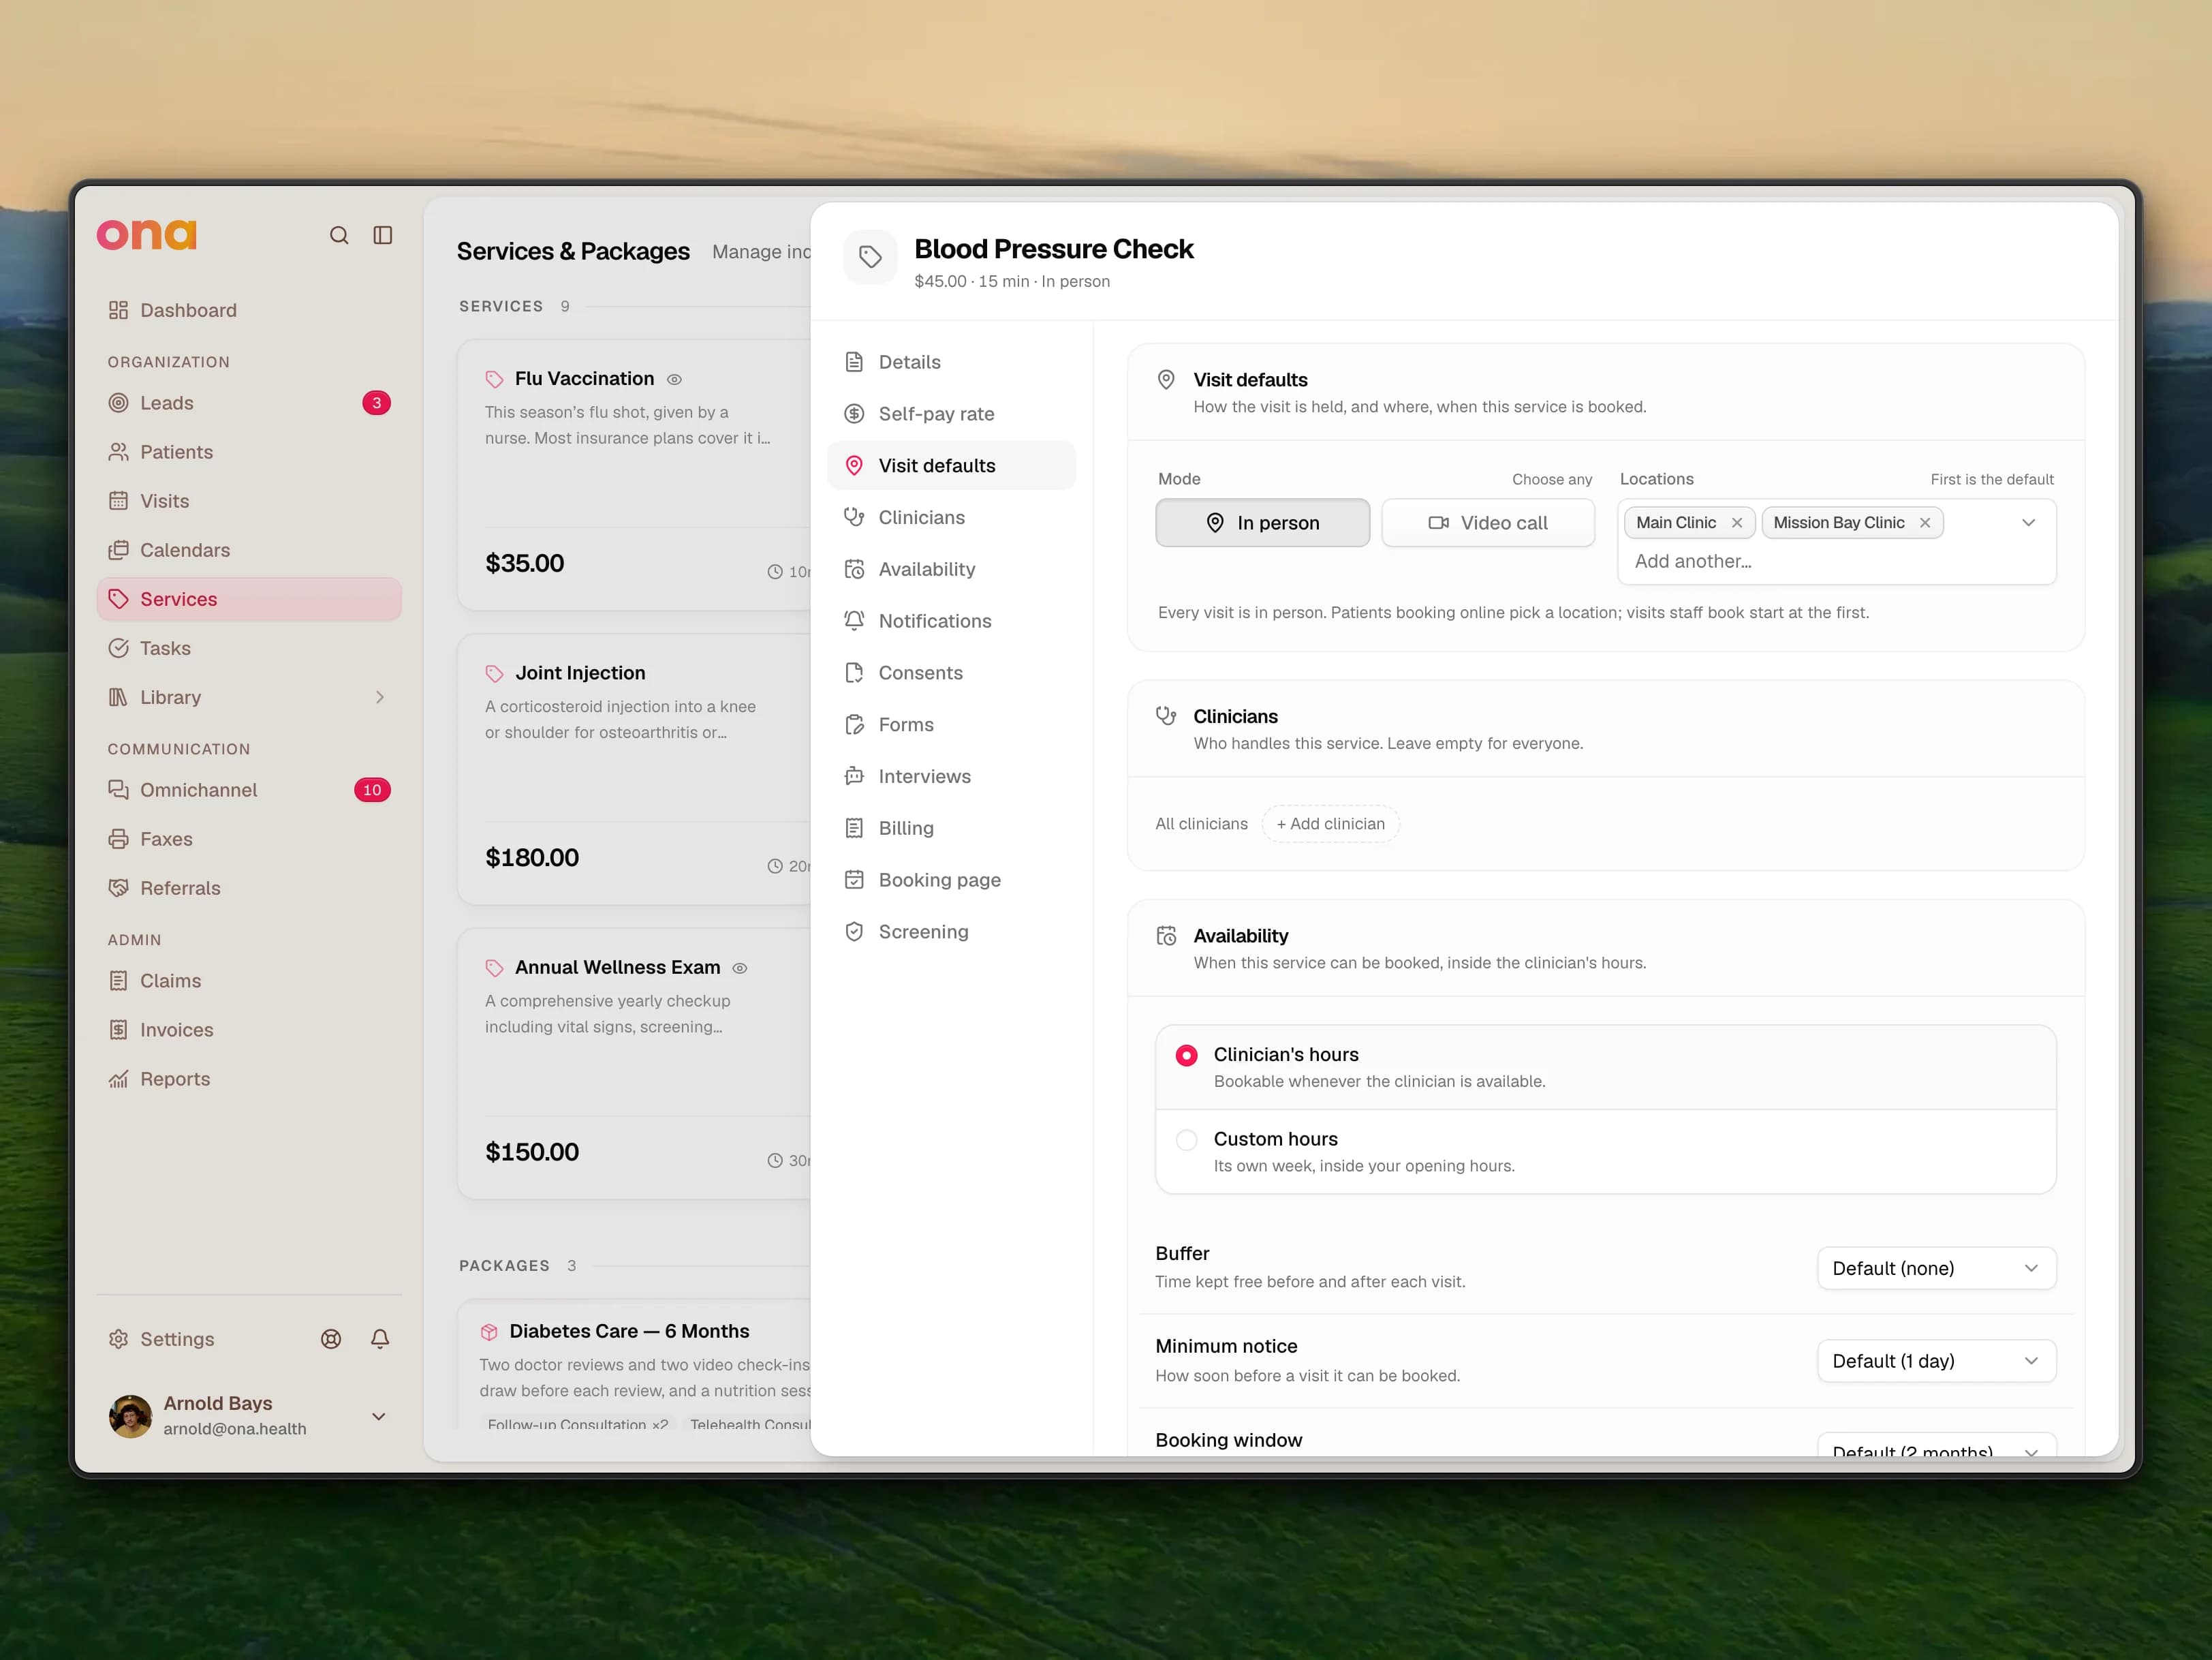Open Reports in the sidebar
Image resolution: width=2212 pixels, height=1660 pixels.
click(x=250, y=1079)
